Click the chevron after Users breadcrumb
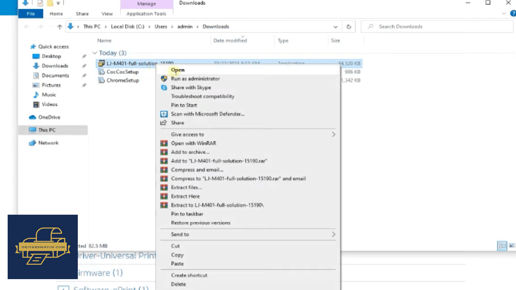The image size is (516, 290). point(172,27)
